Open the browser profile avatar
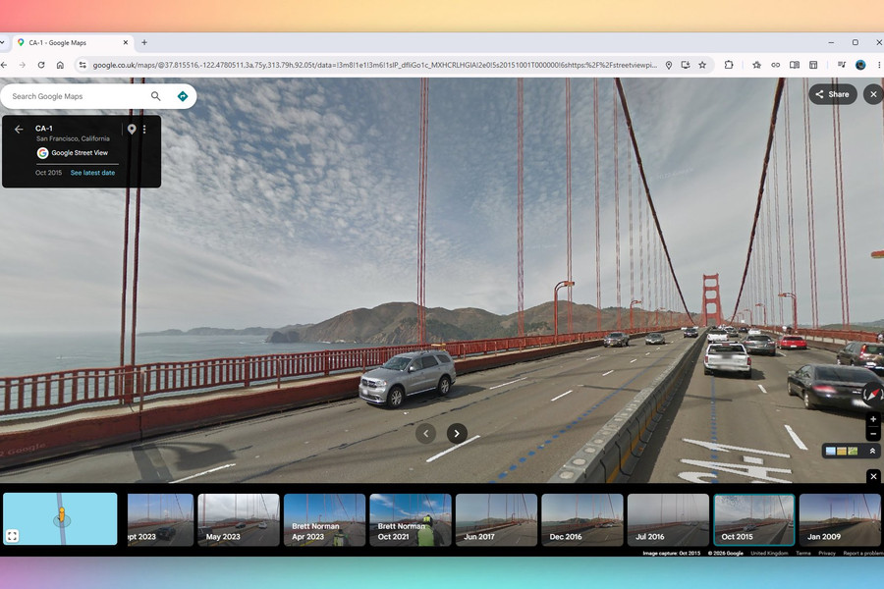 [860, 65]
